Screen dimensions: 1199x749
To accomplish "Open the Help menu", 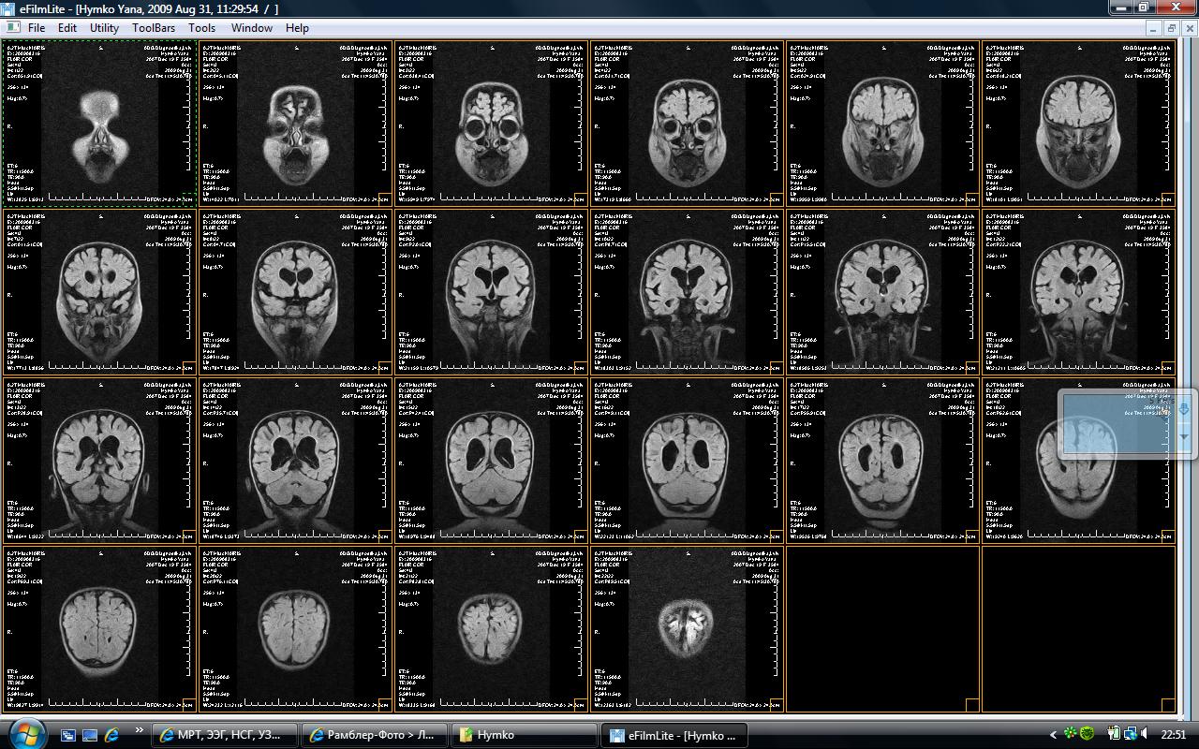I will (x=297, y=28).
